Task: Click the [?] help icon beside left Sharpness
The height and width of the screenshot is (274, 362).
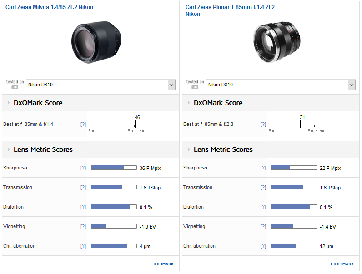Action: coord(83,168)
